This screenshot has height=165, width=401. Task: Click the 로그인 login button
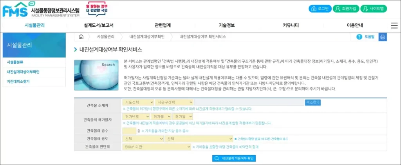[x=320, y=9]
